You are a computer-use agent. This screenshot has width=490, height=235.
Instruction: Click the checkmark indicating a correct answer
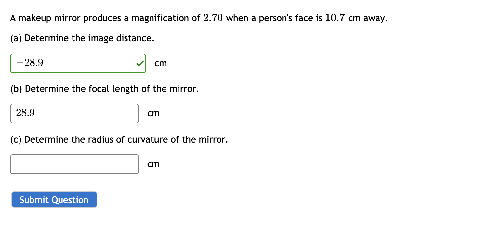pyautogui.click(x=140, y=63)
